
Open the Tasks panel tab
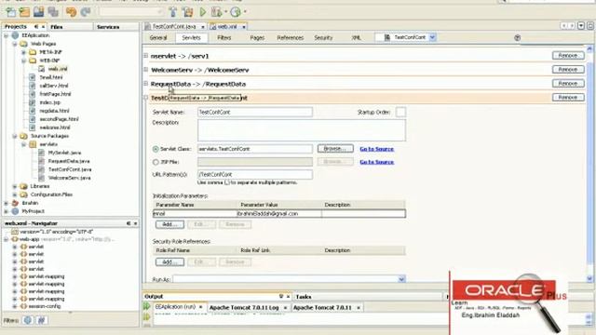coord(304,297)
